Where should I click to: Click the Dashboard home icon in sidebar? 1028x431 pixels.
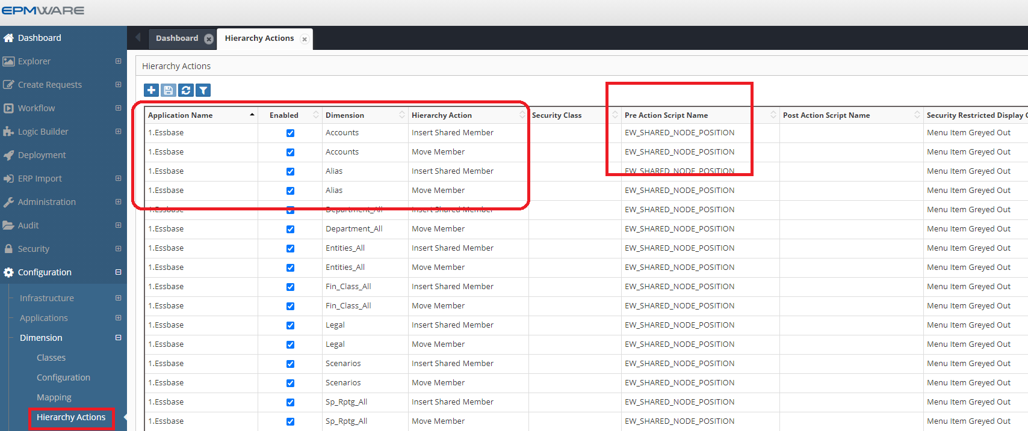[8, 38]
